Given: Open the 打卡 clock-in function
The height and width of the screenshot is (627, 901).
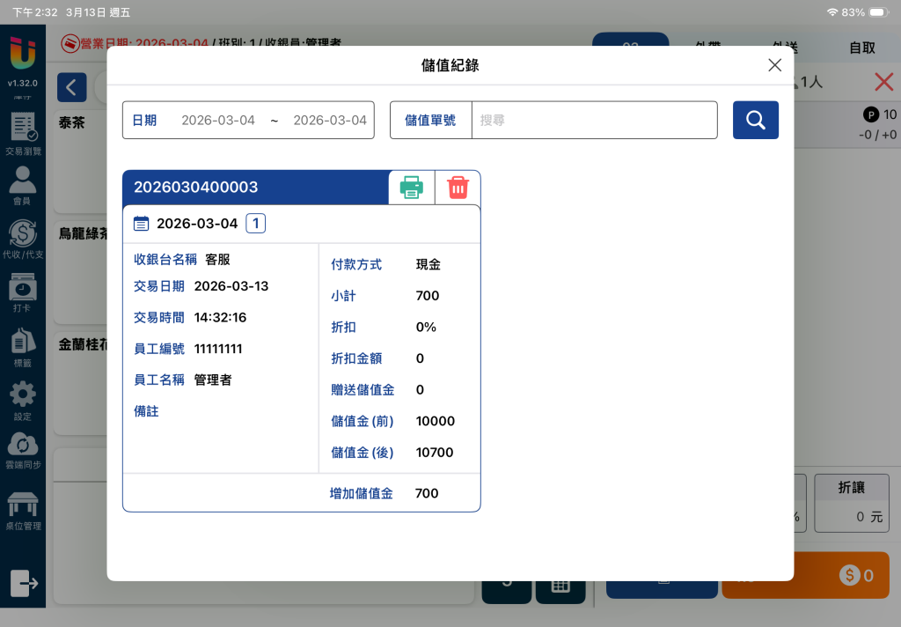Looking at the screenshot, I should 23,294.
